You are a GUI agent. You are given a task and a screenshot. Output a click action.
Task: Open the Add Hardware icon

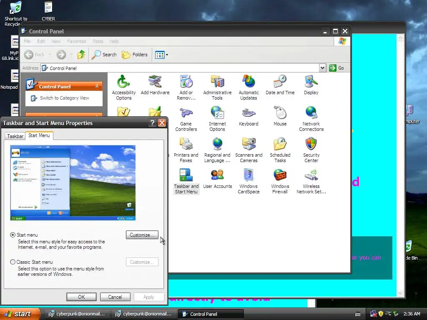[155, 85]
